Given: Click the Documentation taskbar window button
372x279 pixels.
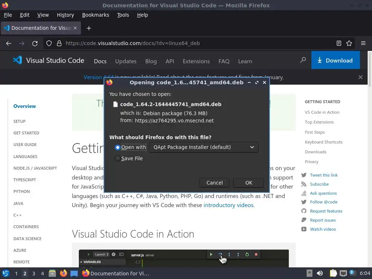Looking at the screenshot, I should pos(116,274).
